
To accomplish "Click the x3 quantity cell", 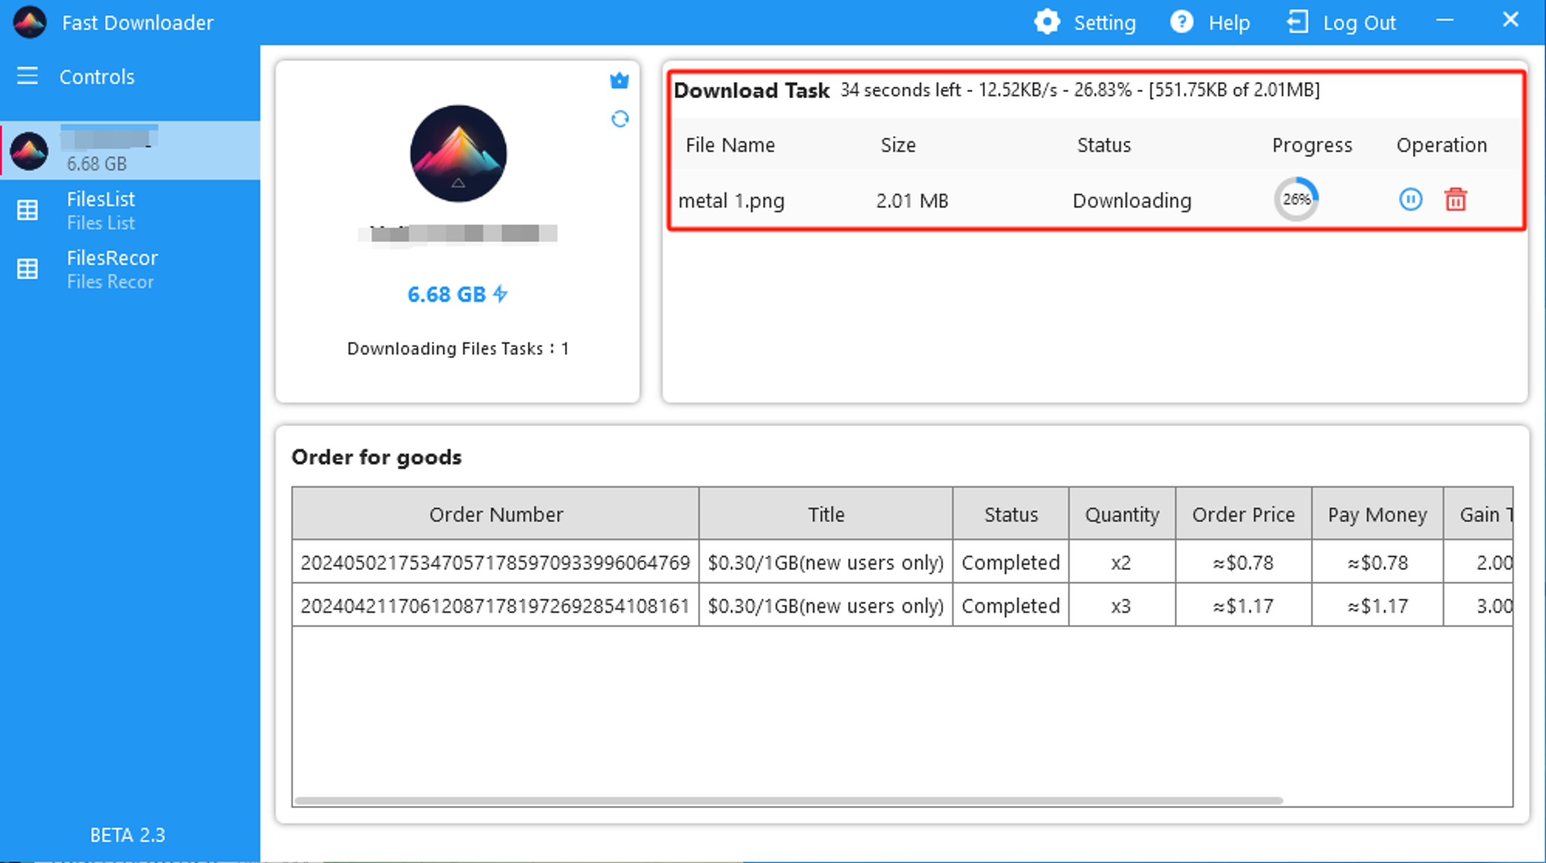I will [x=1122, y=605].
